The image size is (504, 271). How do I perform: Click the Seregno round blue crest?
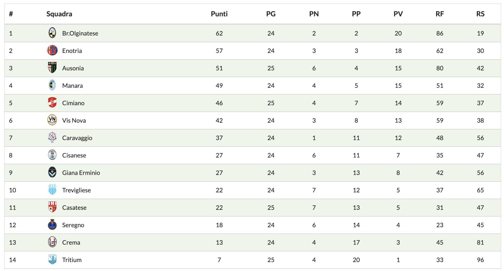pos(52,225)
